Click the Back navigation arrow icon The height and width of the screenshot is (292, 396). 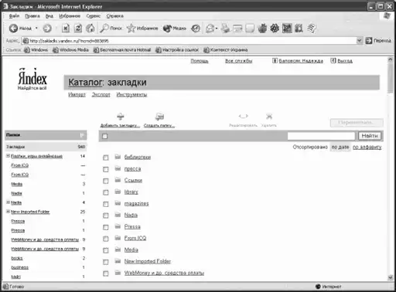[13, 28]
